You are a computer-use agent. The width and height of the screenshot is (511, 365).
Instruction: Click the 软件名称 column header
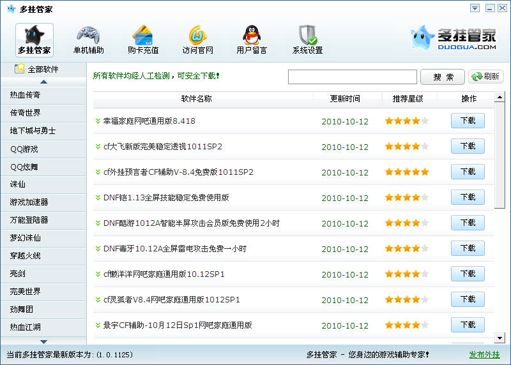pos(203,99)
